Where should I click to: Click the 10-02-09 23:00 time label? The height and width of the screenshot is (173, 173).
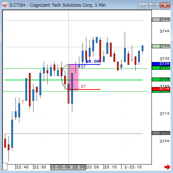coord(68,167)
